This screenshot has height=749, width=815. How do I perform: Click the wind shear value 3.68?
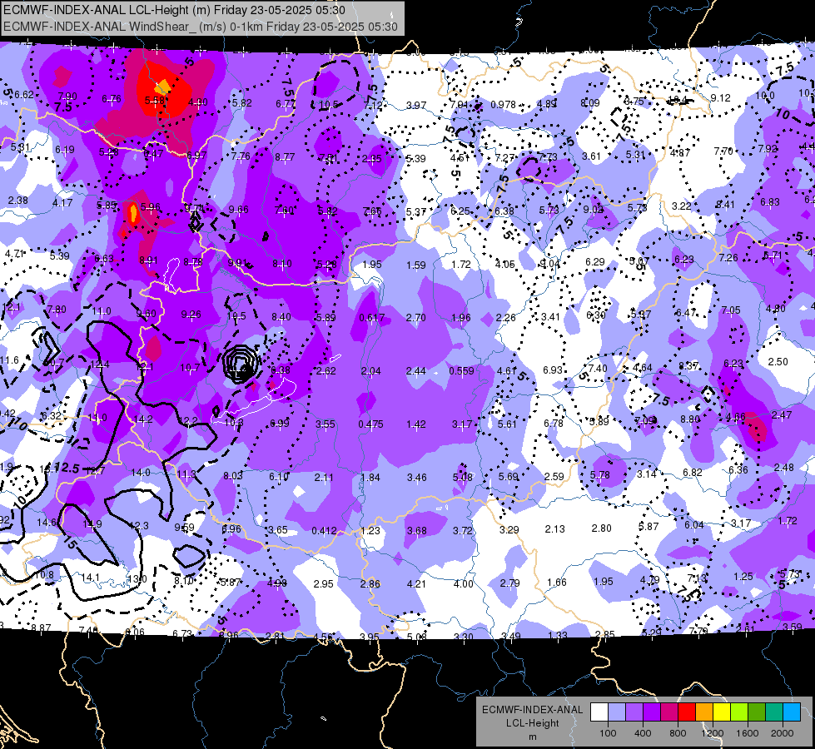pyautogui.click(x=417, y=531)
